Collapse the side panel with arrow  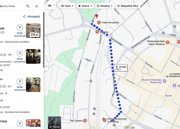(x=46, y=66)
